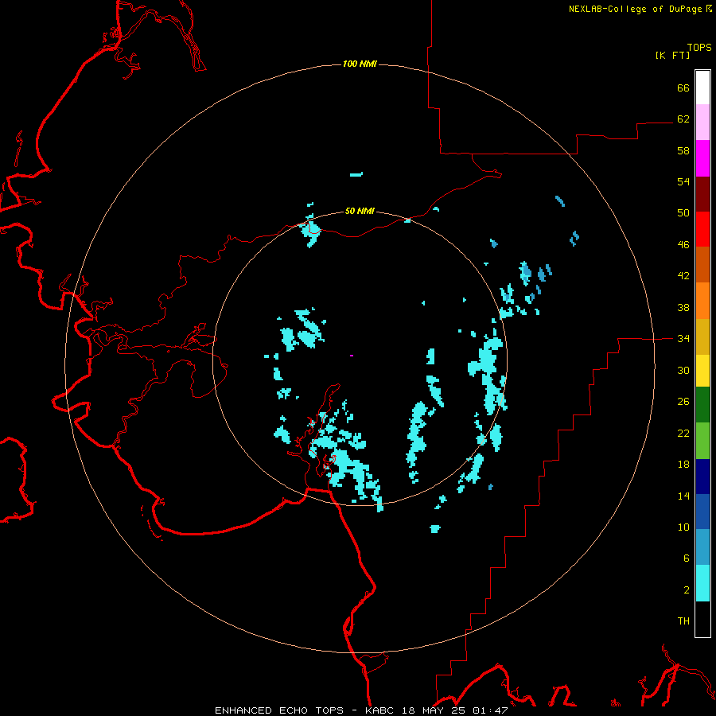Click the magenta swatch beside the 58 label

(x=702, y=158)
